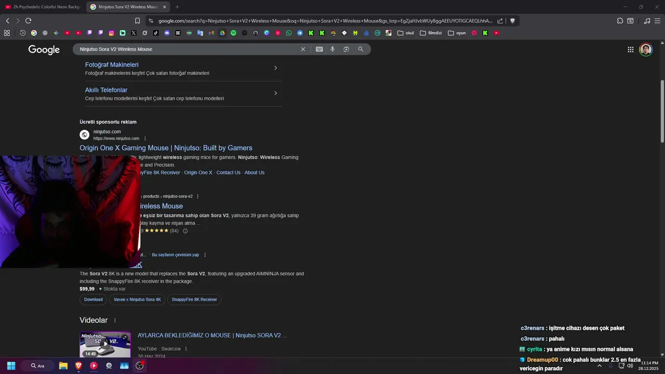665x374 pixels.
Task: Open the filmdizi bookmarks folder
Action: coord(431,33)
